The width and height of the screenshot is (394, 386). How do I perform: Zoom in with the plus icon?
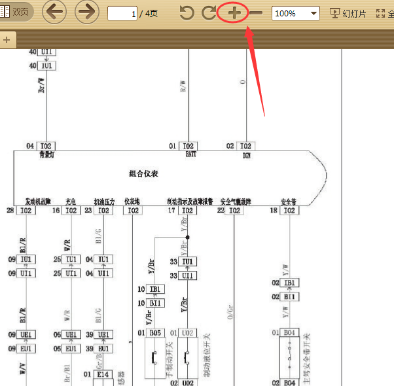click(234, 13)
